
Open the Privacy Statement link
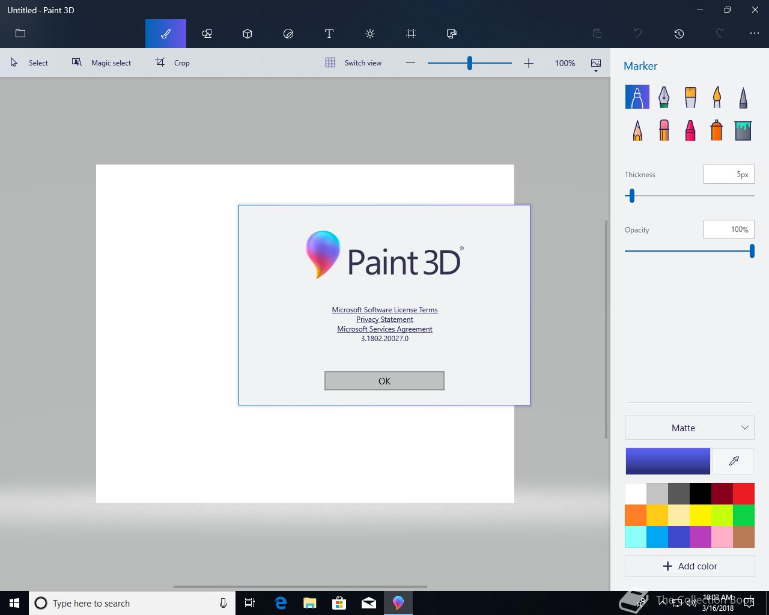coord(384,320)
